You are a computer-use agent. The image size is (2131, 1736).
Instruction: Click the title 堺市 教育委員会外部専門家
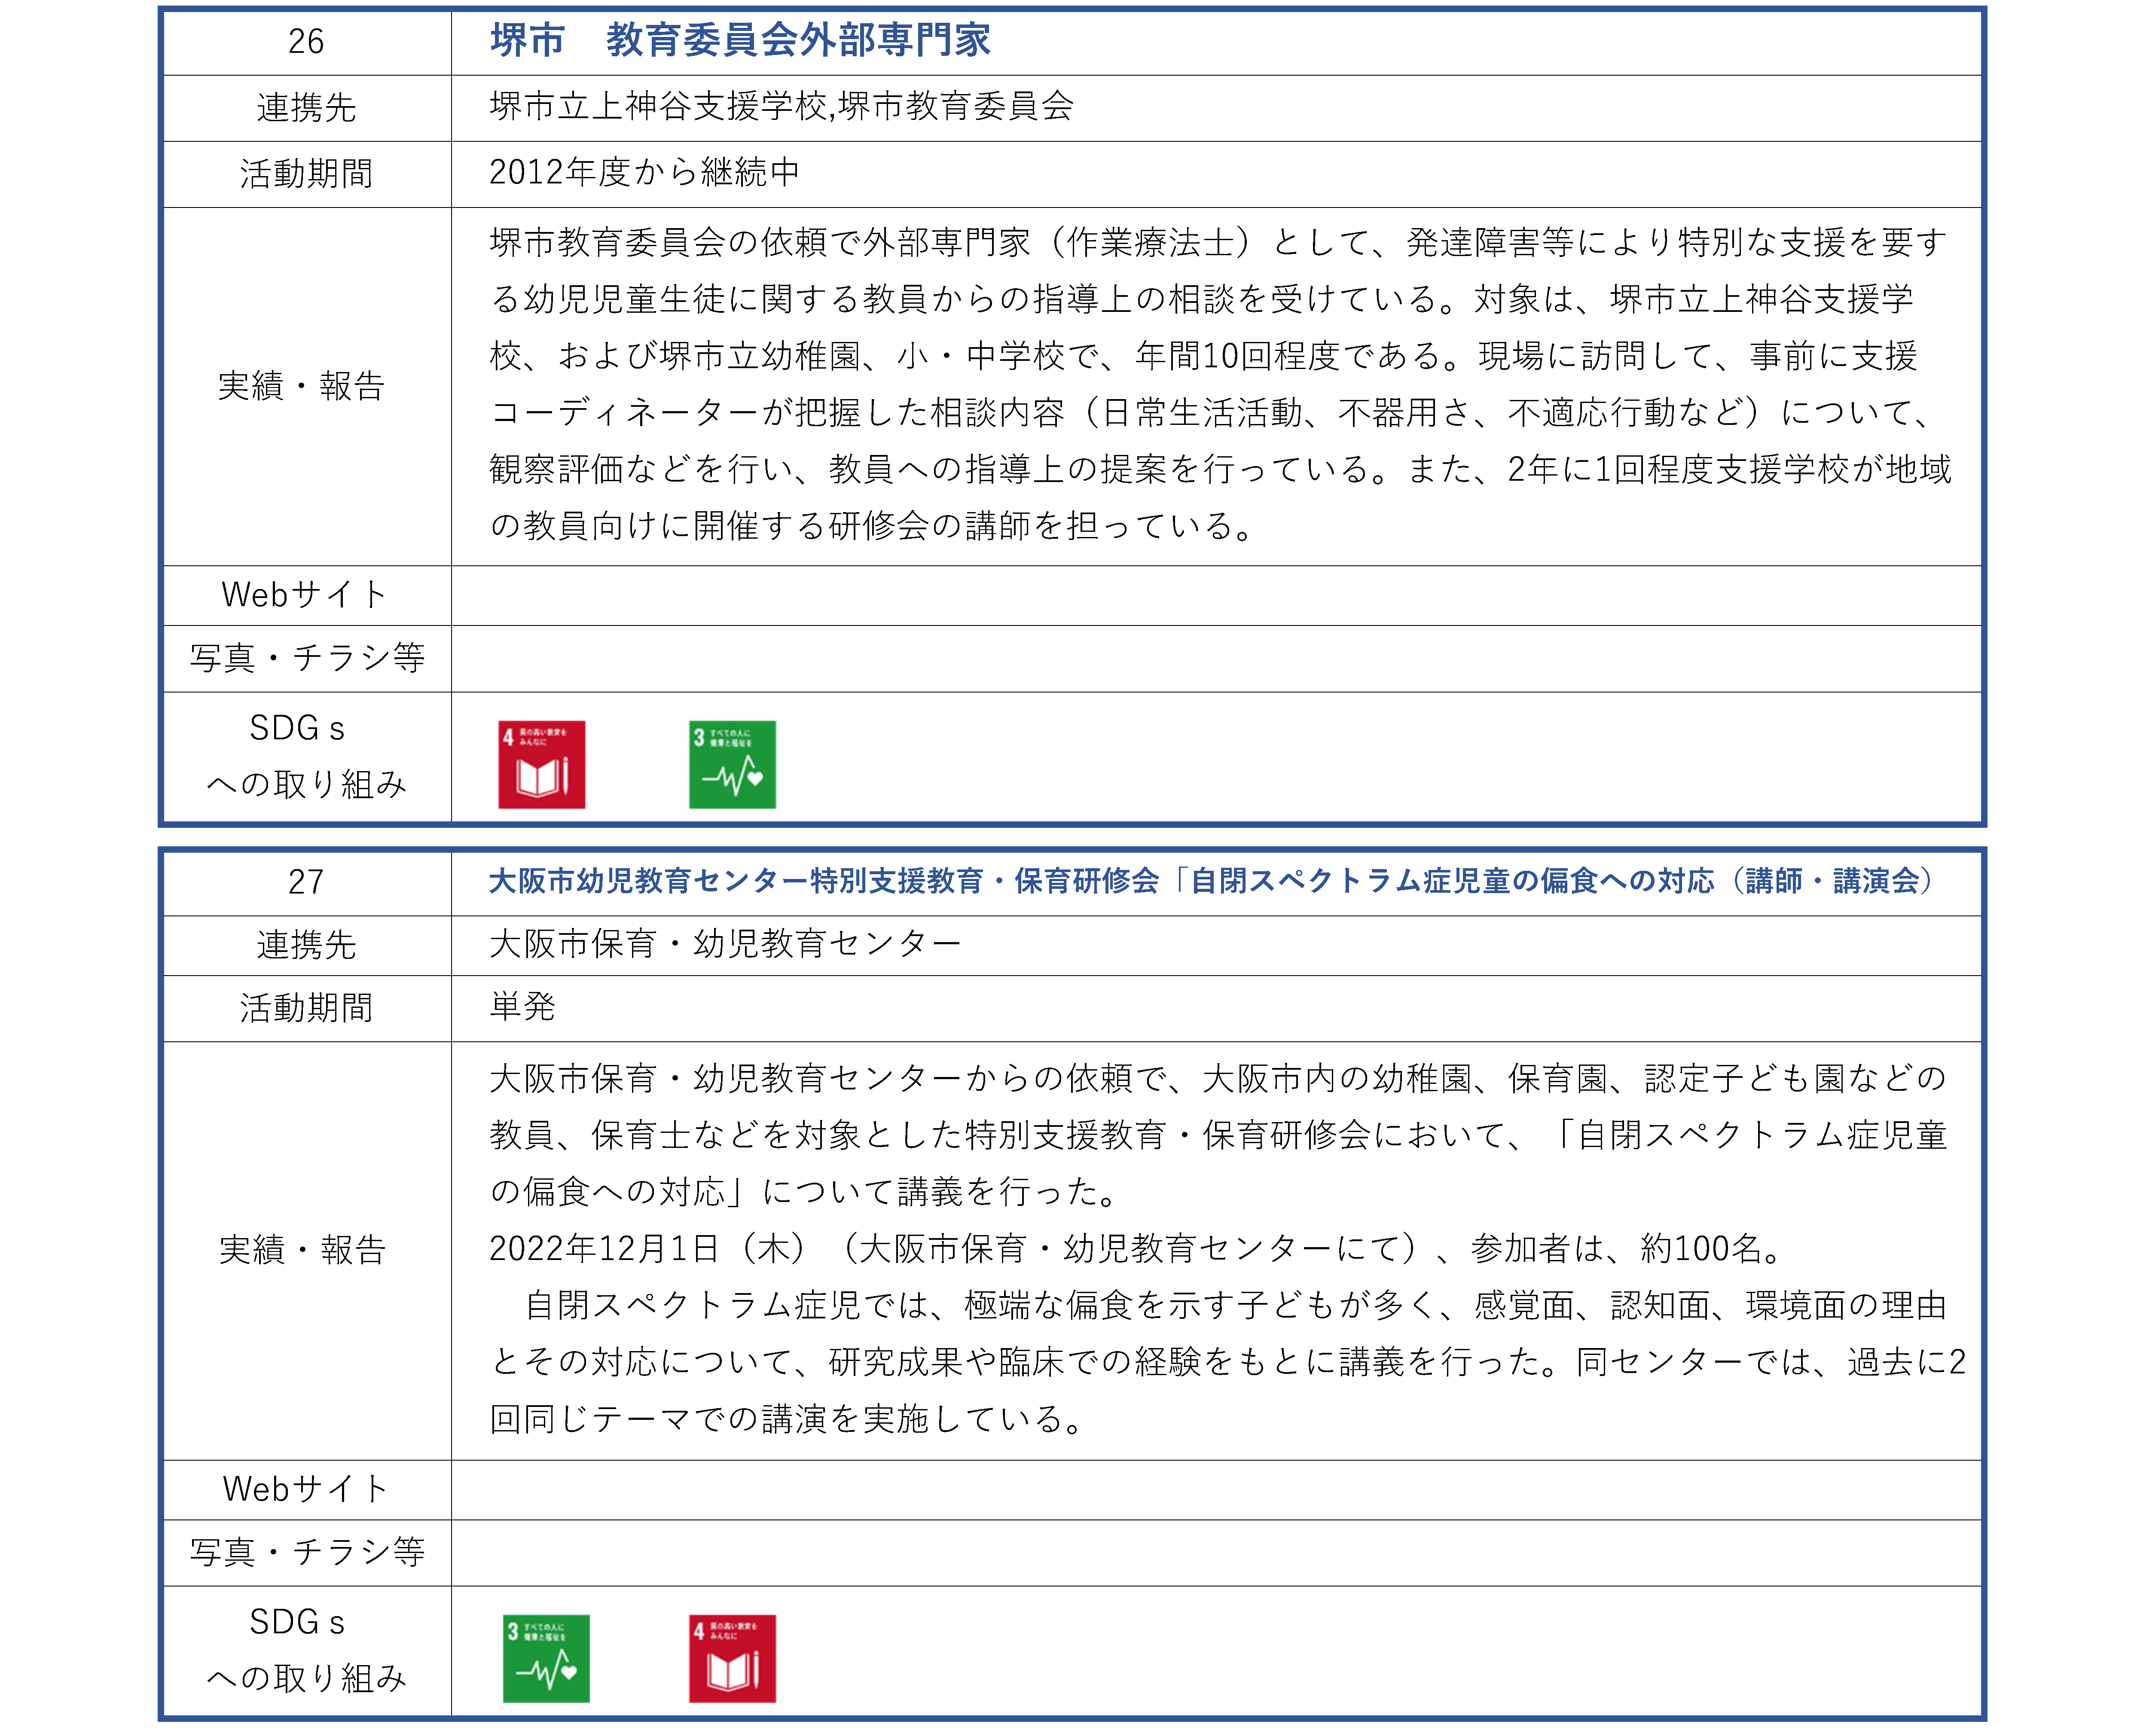click(739, 41)
